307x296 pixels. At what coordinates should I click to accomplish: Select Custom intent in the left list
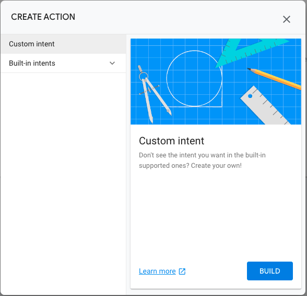63,44
